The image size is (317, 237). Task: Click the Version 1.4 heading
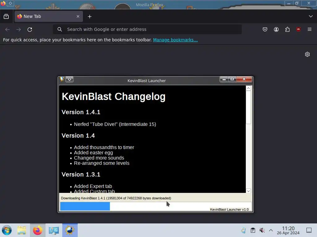pyautogui.click(x=78, y=136)
